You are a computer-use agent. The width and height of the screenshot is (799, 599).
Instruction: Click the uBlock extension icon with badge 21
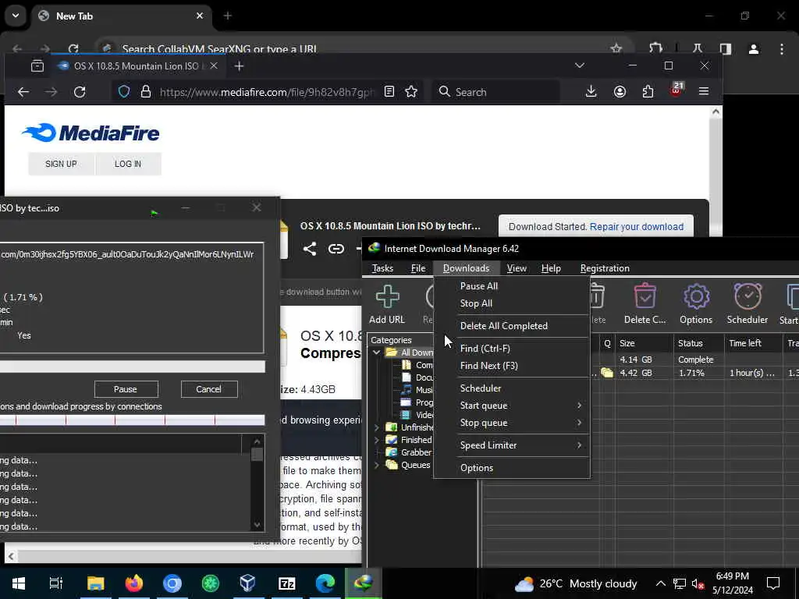[x=676, y=90]
